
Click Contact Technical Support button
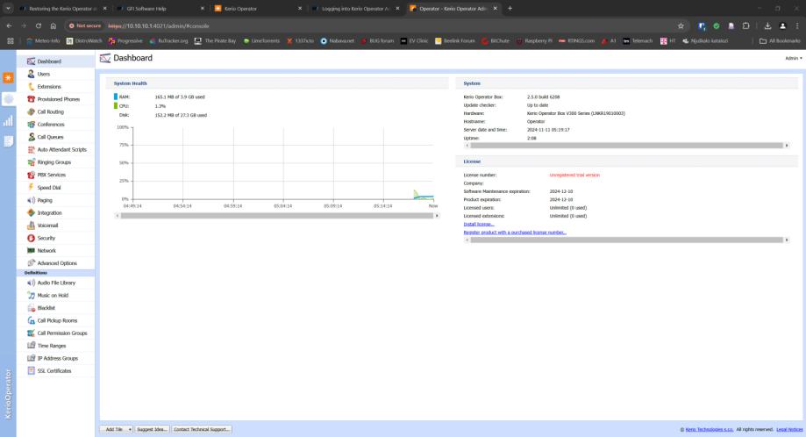[x=201, y=429]
